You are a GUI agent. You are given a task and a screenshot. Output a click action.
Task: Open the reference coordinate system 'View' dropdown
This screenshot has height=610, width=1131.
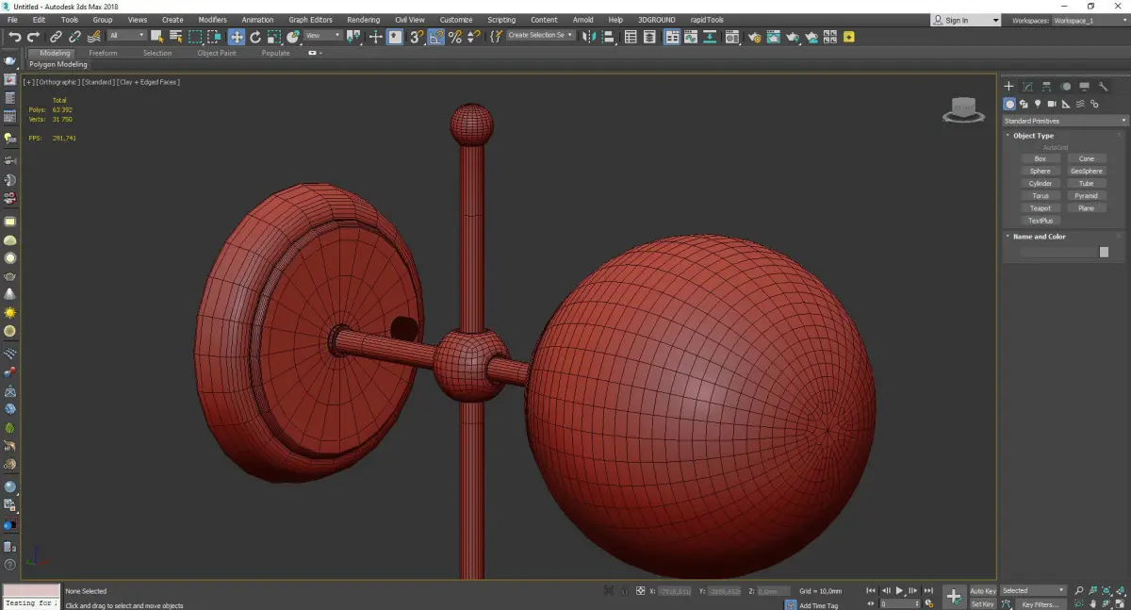322,36
